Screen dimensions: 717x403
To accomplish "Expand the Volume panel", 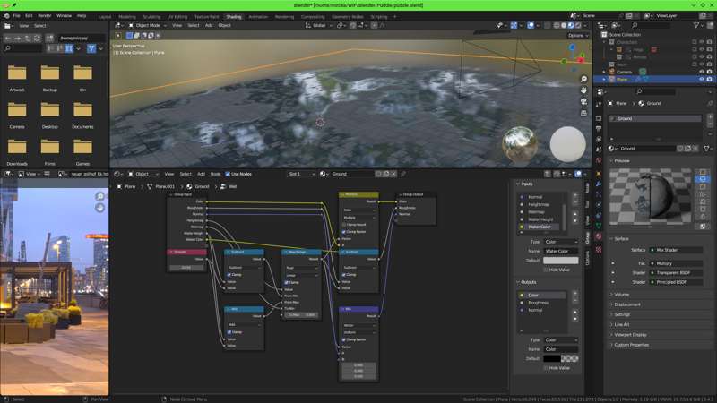I will click(x=623, y=294).
